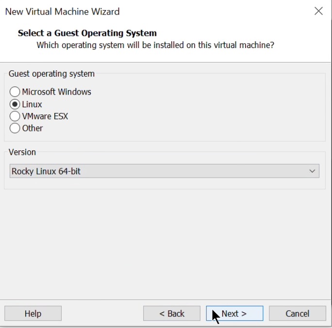
Task: Click the 'Select a Guest Operating System' heading
Action: (x=87, y=33)
